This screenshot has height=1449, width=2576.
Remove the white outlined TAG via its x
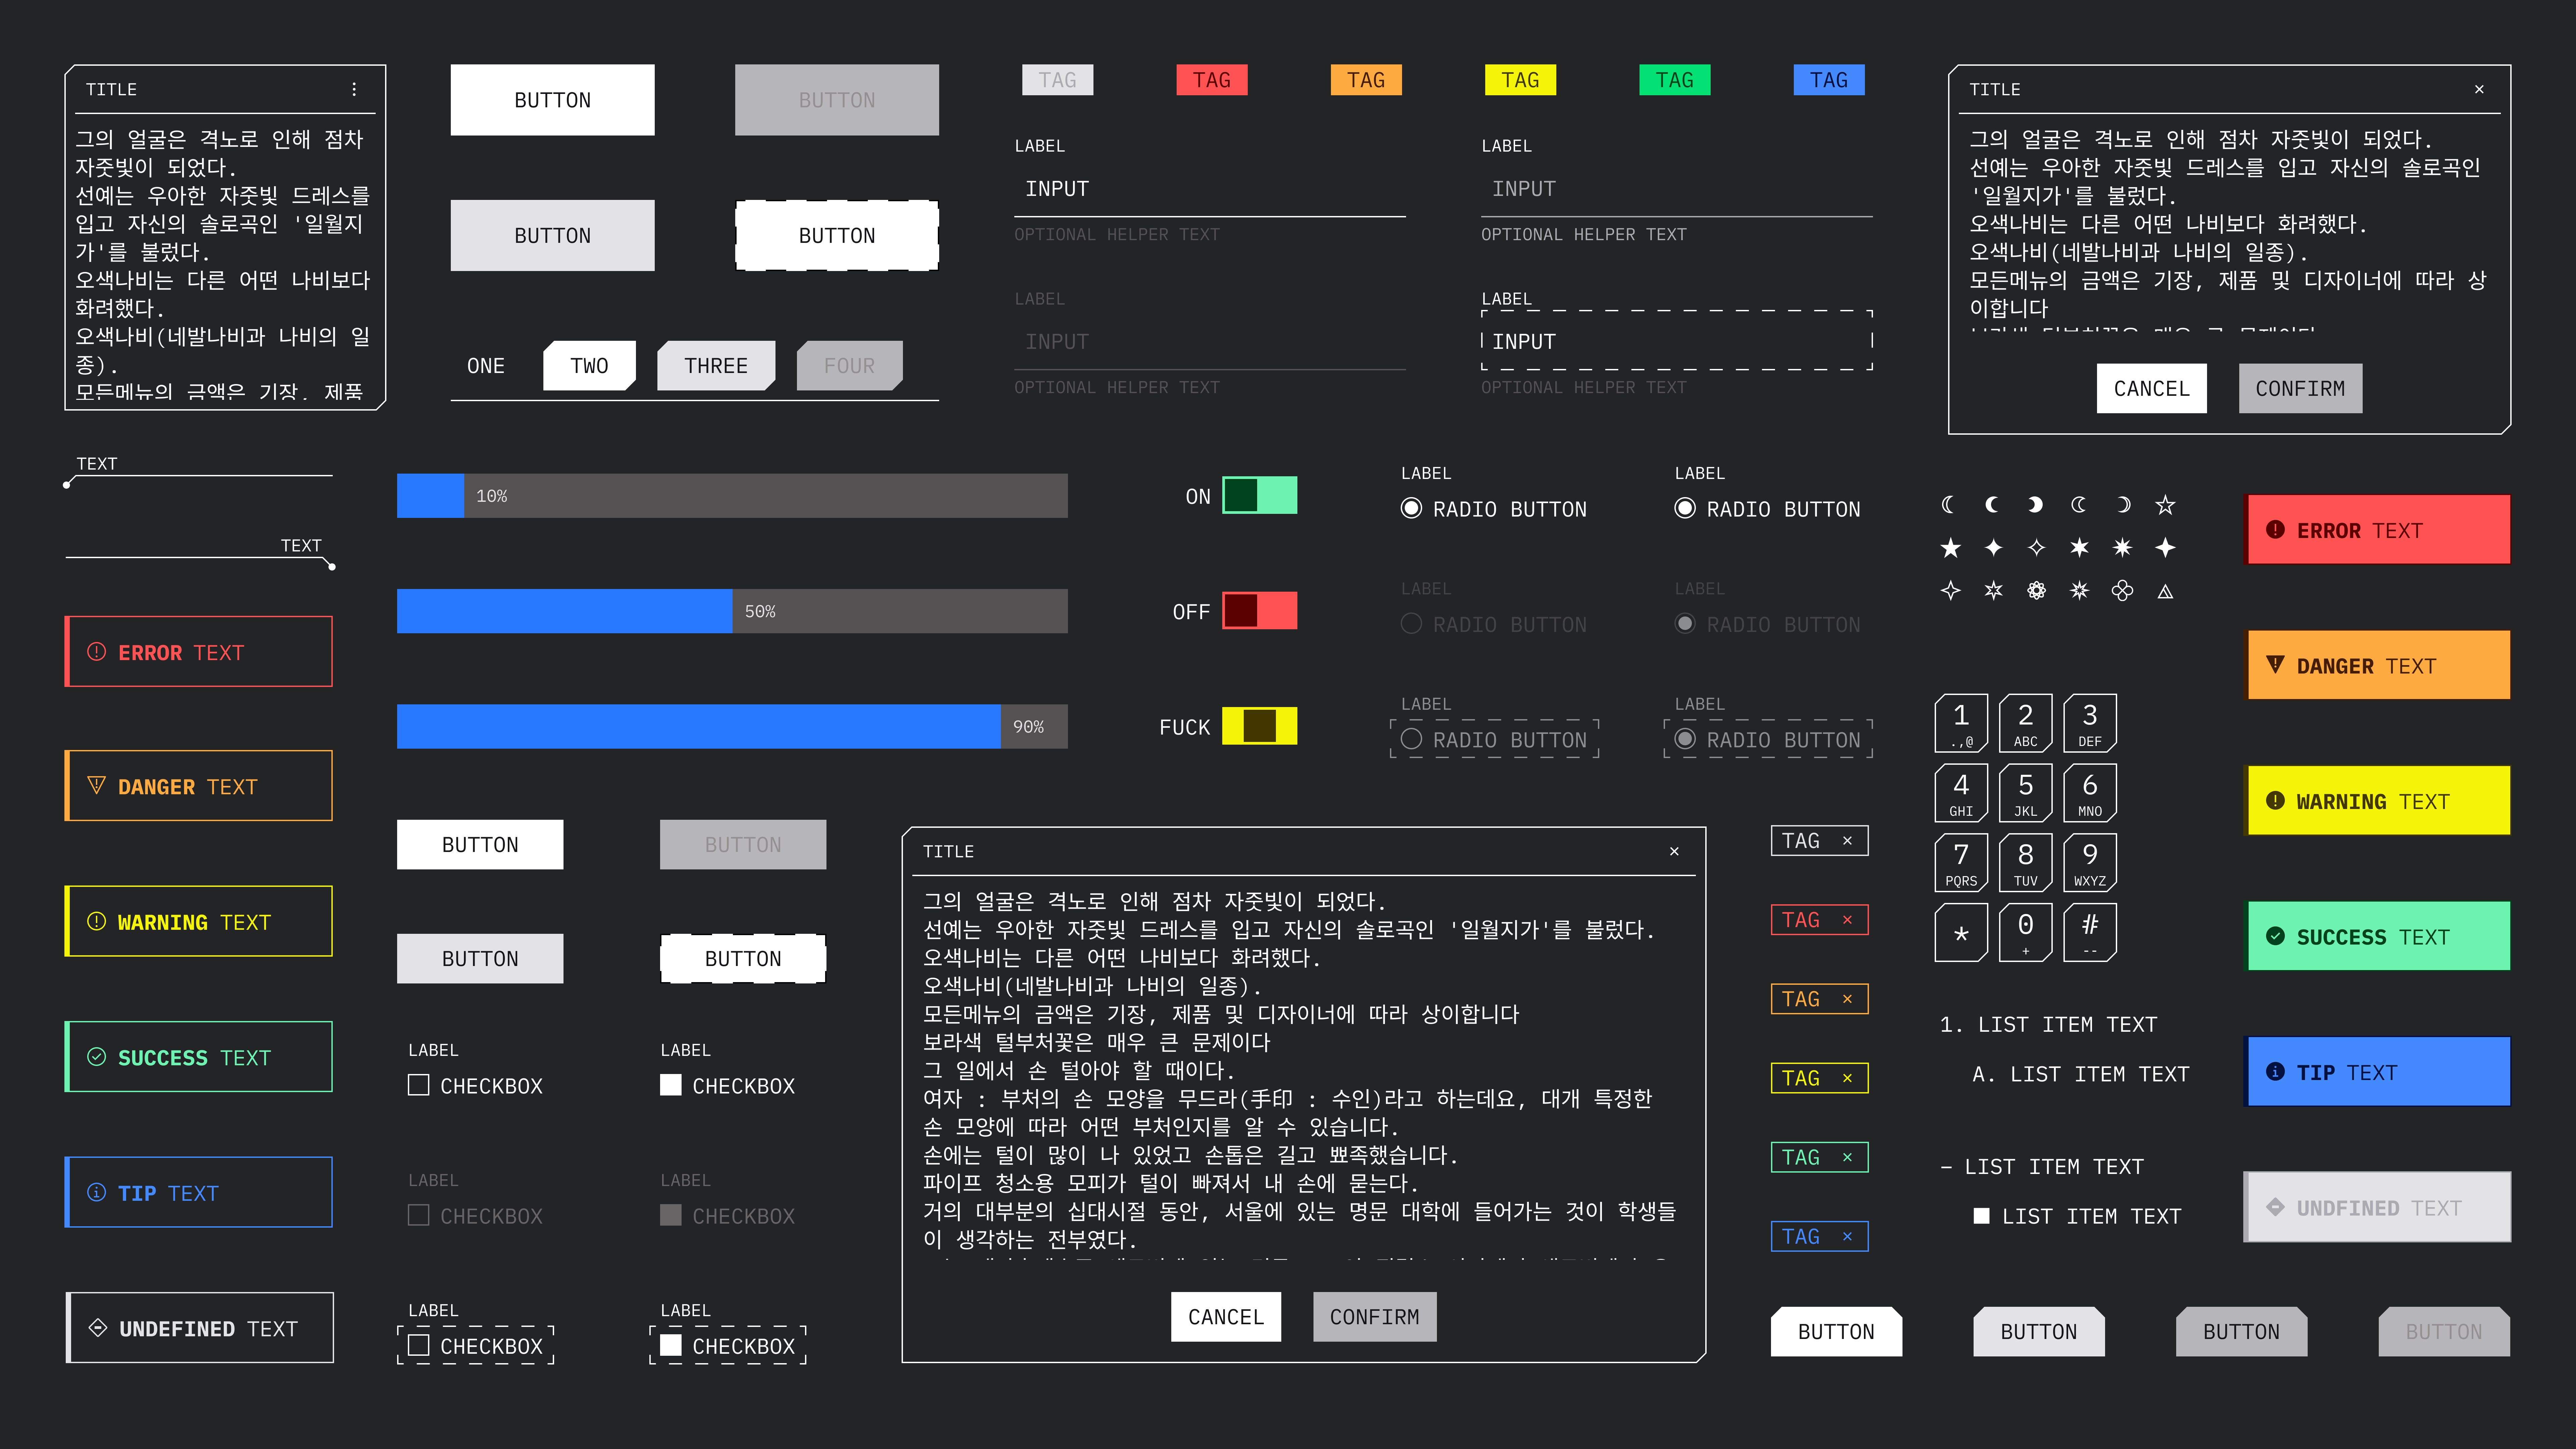coord(1847,841)
